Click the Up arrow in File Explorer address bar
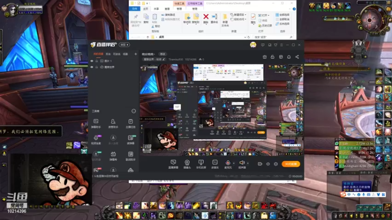Image resolution: width=392 pixels, height=220 pixels. (148, 37)
